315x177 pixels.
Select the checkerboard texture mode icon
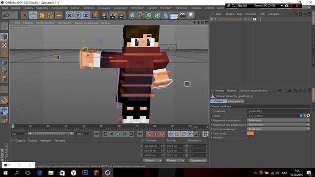pos(4,45)
